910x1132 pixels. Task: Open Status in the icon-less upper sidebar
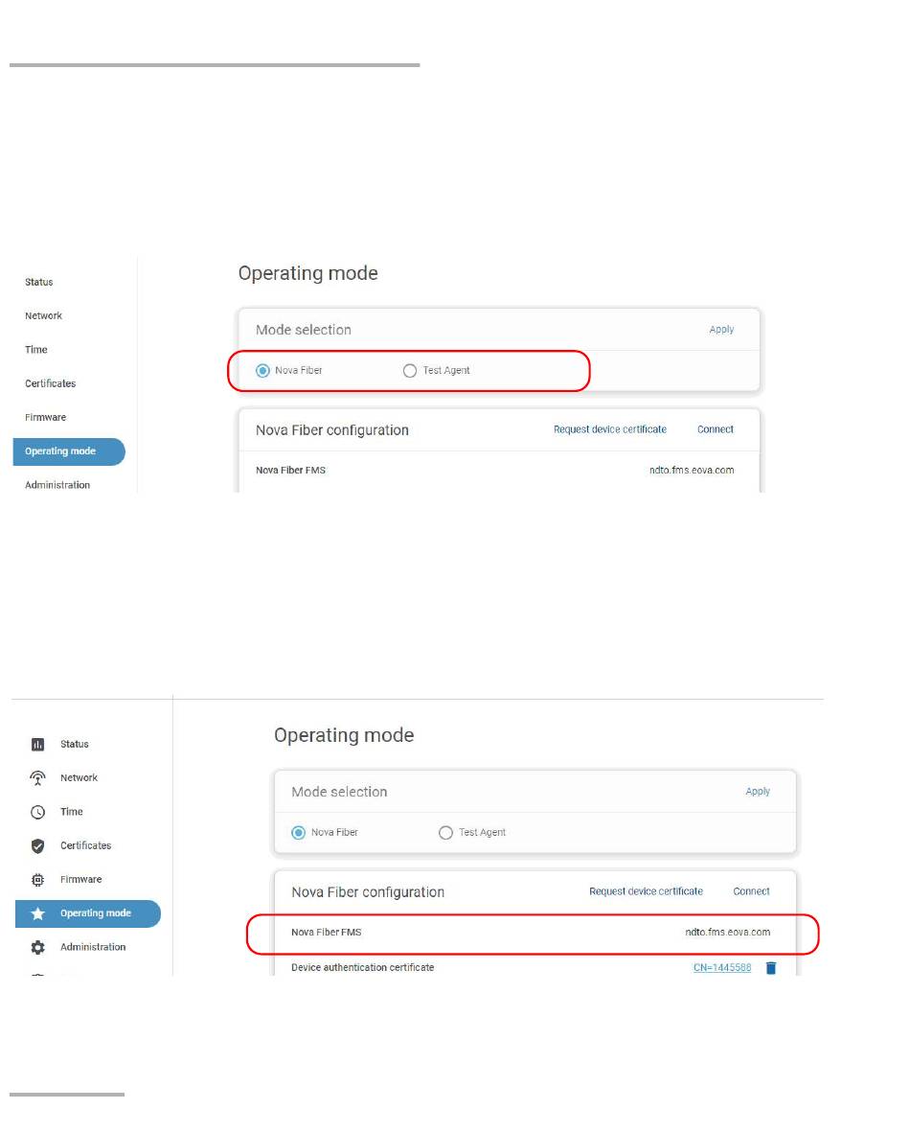pos(39,282)
